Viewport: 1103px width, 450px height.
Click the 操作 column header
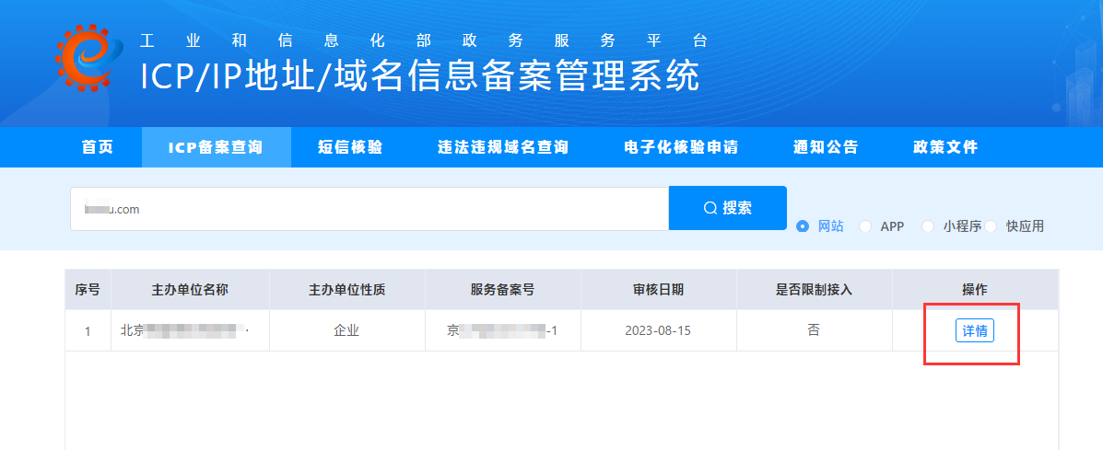pos(975,289)
